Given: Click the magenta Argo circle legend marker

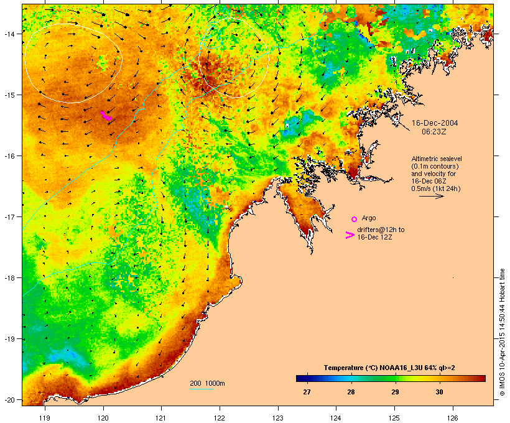Looking at the screenshot, I should click(355, 219).
